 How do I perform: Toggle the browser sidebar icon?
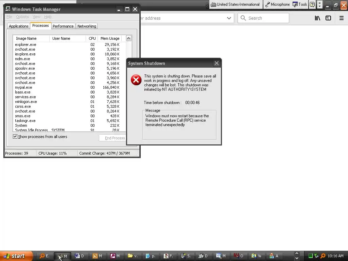click(328, 18)
